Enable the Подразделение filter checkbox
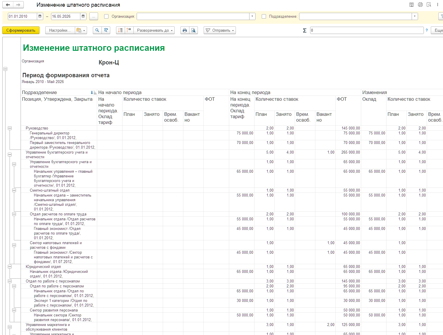 (x=264, y=17)
